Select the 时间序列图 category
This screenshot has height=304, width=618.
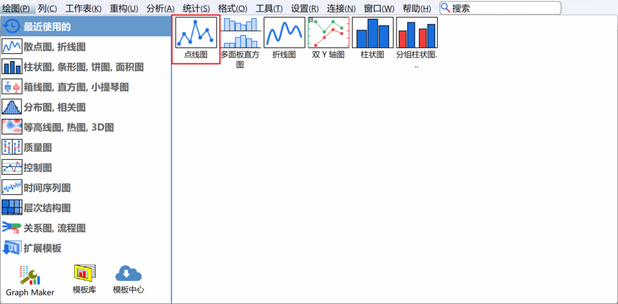tap(47, 188)
